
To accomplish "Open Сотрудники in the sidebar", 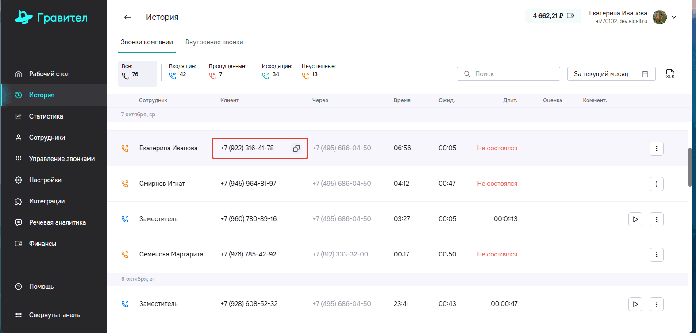I will point(54,138).
